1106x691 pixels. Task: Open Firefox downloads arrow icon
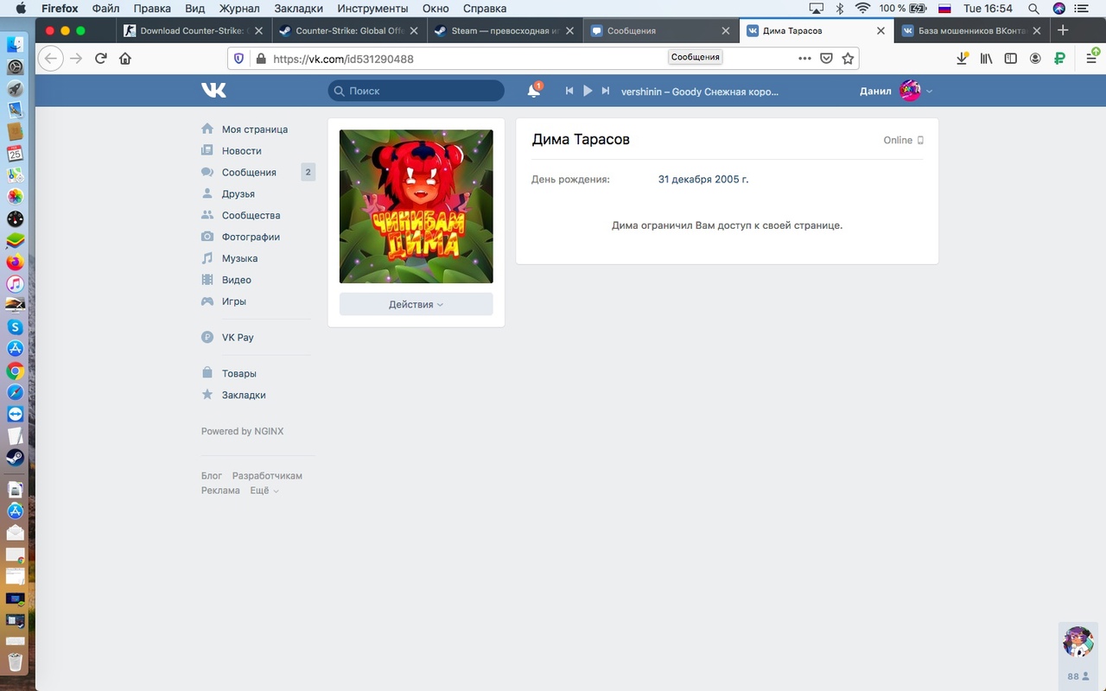pyautogui.click(x=962, y=59)
